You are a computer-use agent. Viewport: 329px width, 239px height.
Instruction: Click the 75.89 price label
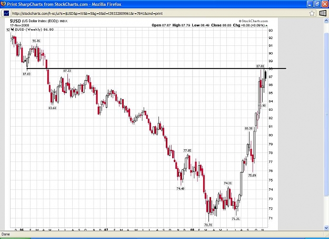252,175
